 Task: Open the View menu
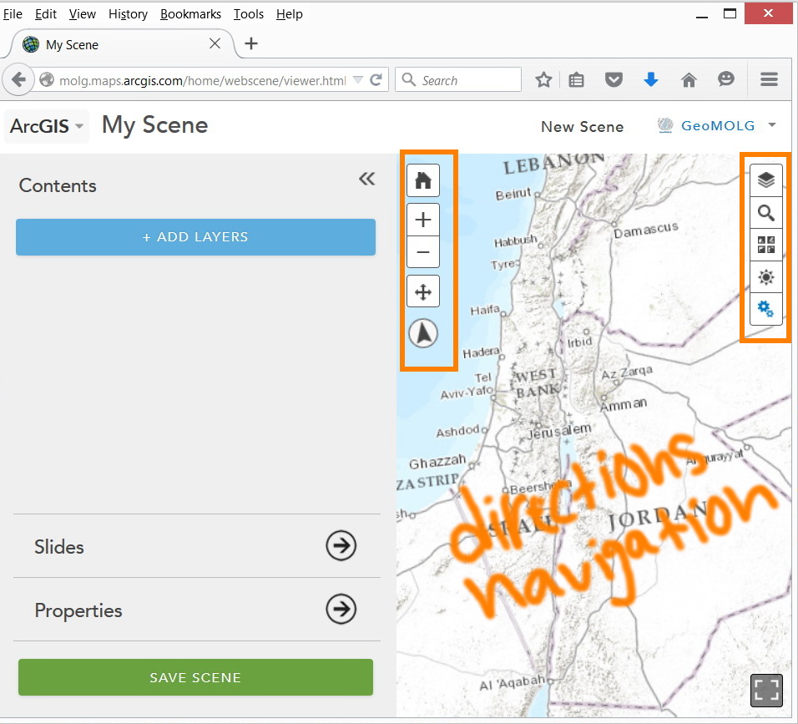[x=83, y=13]
